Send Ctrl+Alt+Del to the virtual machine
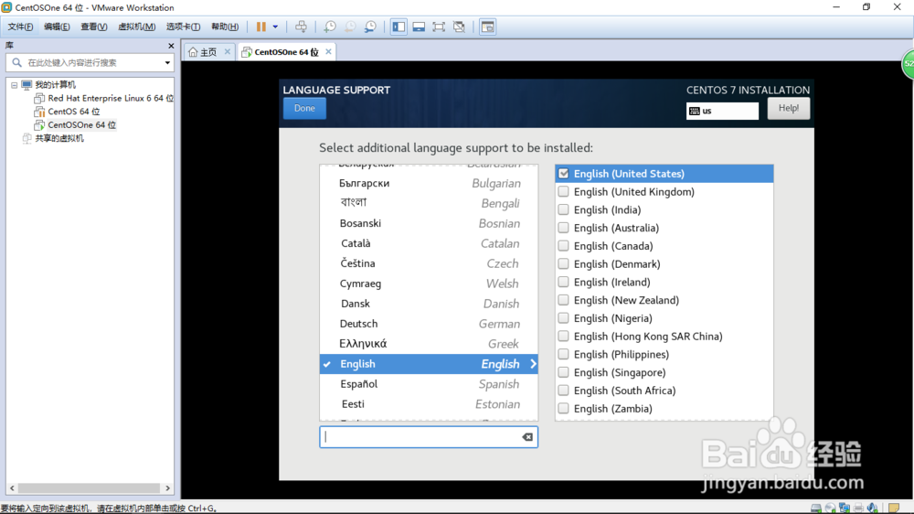914x514 pixels. tap(301, 27)
